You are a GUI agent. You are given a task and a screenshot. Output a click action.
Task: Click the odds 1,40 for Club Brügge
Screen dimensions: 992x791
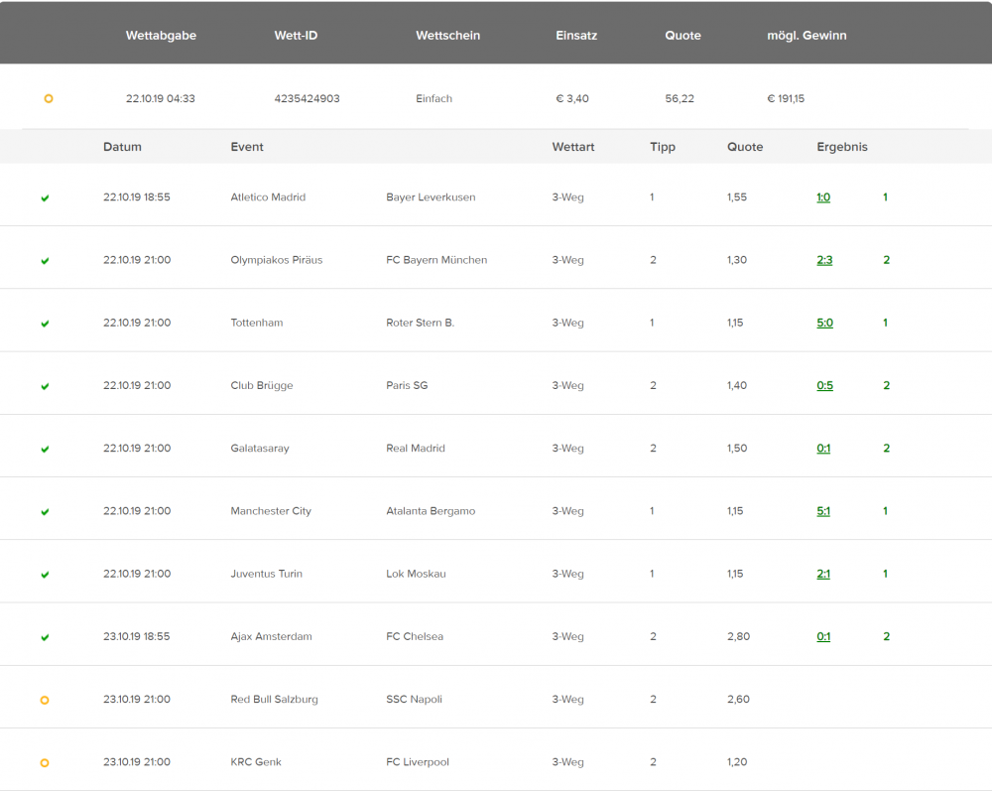(737, 385)
